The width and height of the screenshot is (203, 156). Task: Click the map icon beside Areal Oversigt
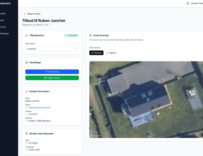coord(91,36)
